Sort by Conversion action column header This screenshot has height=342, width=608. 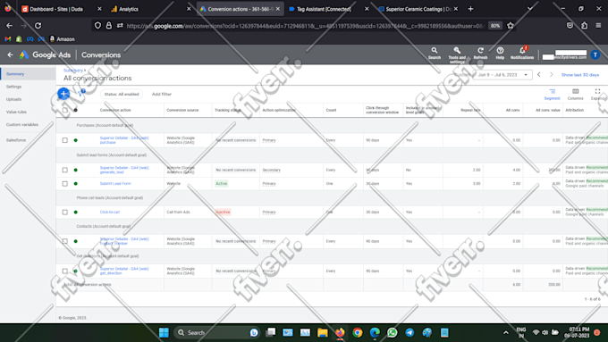pyautogui.click(x=115, y=110)
